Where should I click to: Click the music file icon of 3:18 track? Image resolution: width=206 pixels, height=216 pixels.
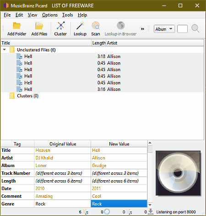pyautogui.click(x=19, y=56)
